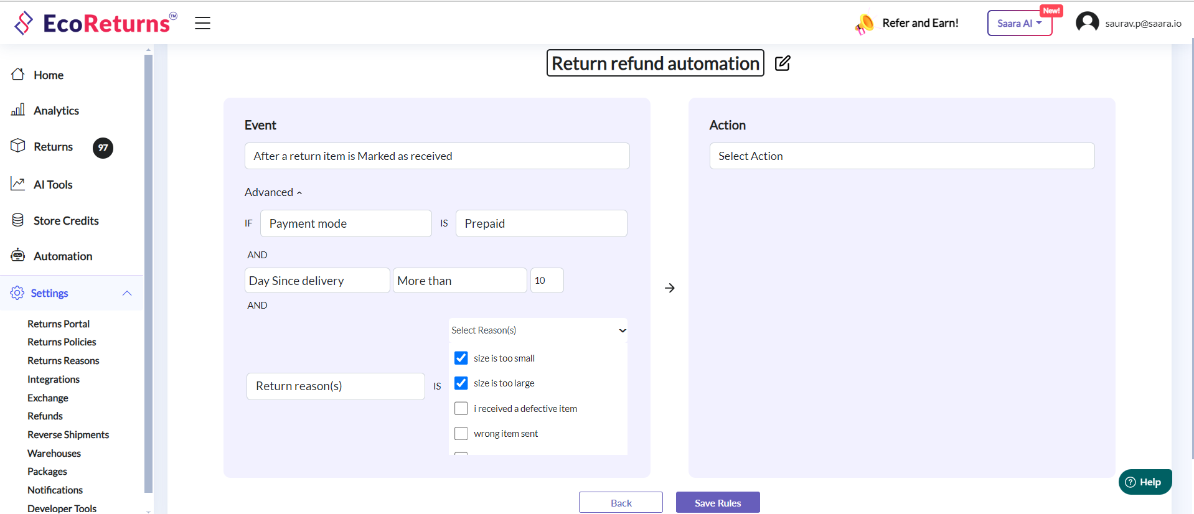Open the Select Action dropdown
The height and width of the screenshot is (514, 1194).
click(x=901, y=156)
